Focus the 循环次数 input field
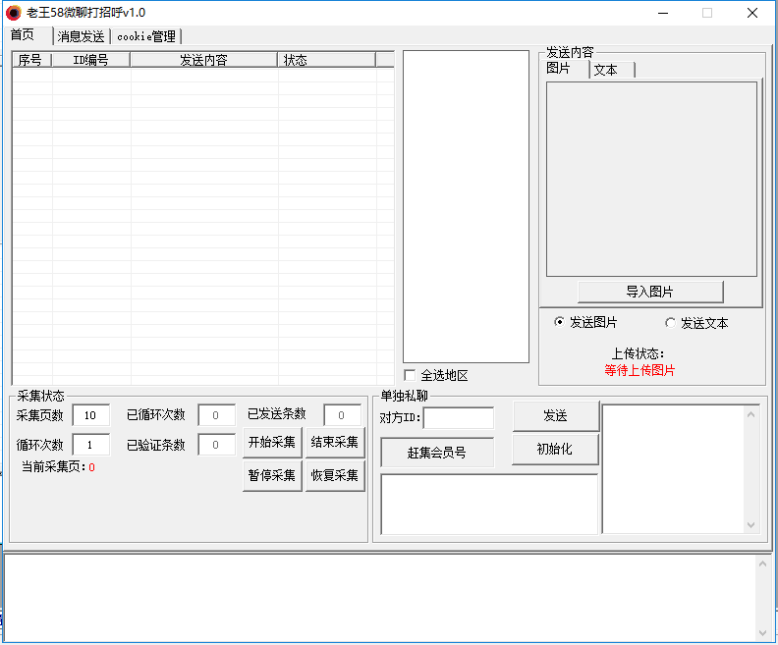Image resolution: width=778 pixels, height=645 pixels. (x=90, y=445)
